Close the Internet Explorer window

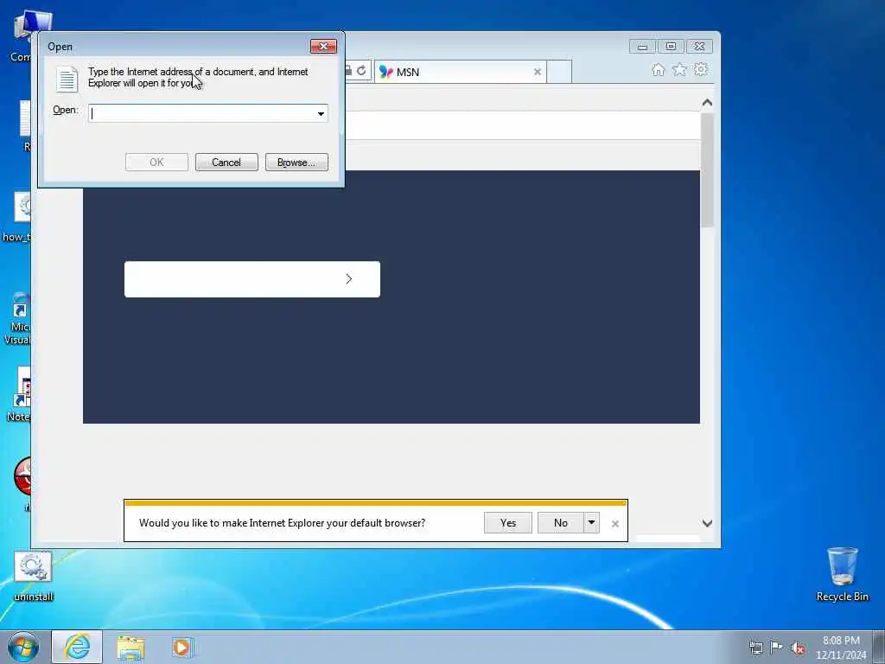699,47
